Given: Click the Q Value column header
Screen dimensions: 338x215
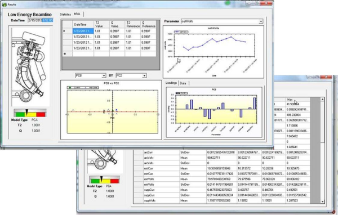Looking at the screenshot, I should coord(117,24).
